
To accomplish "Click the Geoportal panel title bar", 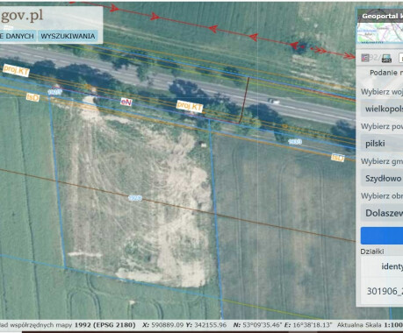I will coord(380,16).
